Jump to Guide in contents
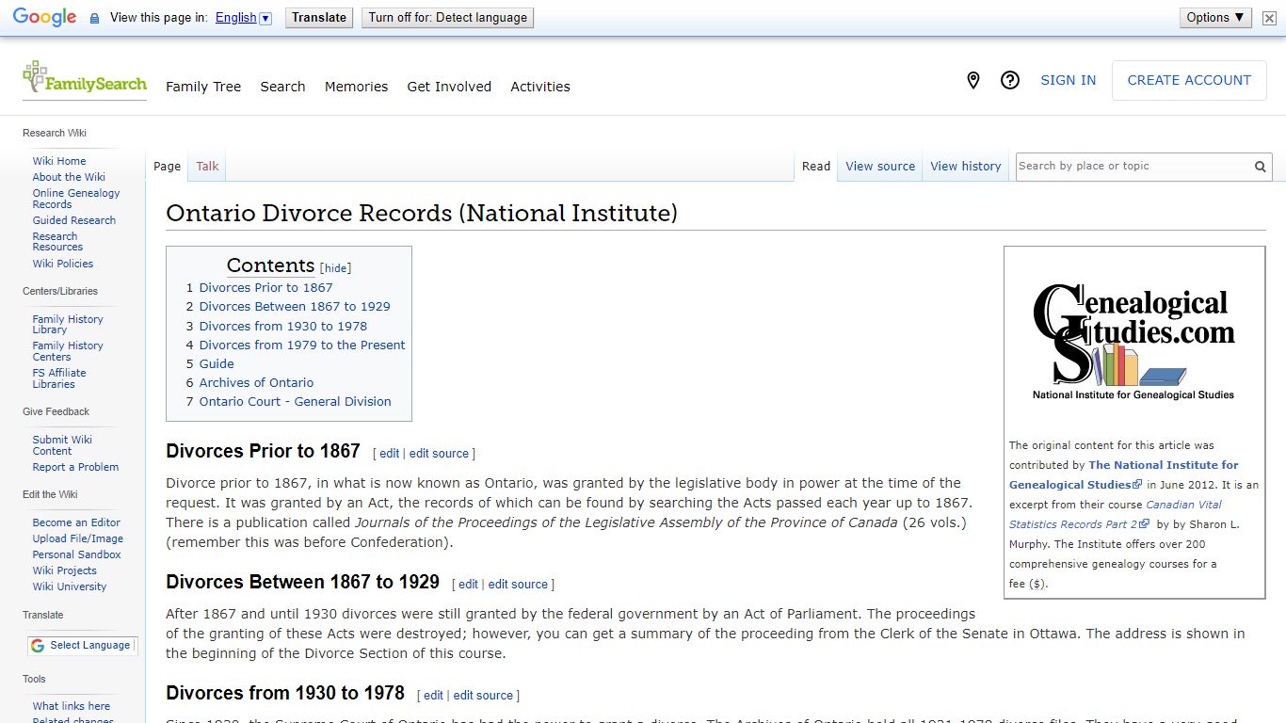This screenshot has width=1286, height=723. click(217, 364)
